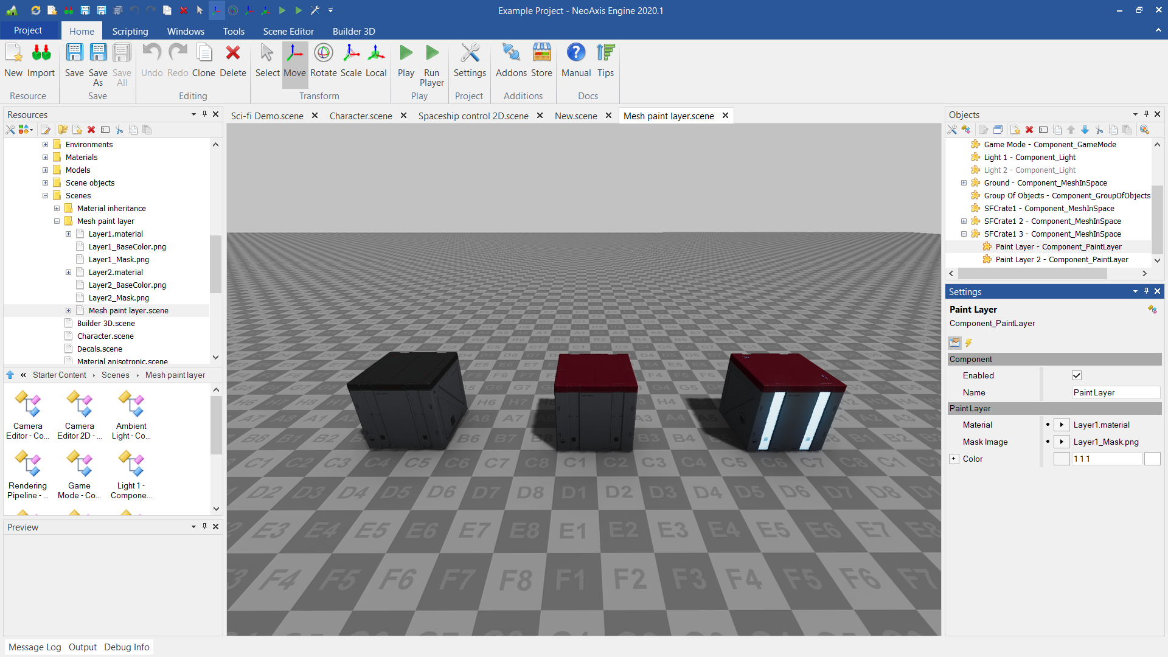Click the Scale transform tool
Screen dimensions: 1168x657
click(x=351, y=61)
